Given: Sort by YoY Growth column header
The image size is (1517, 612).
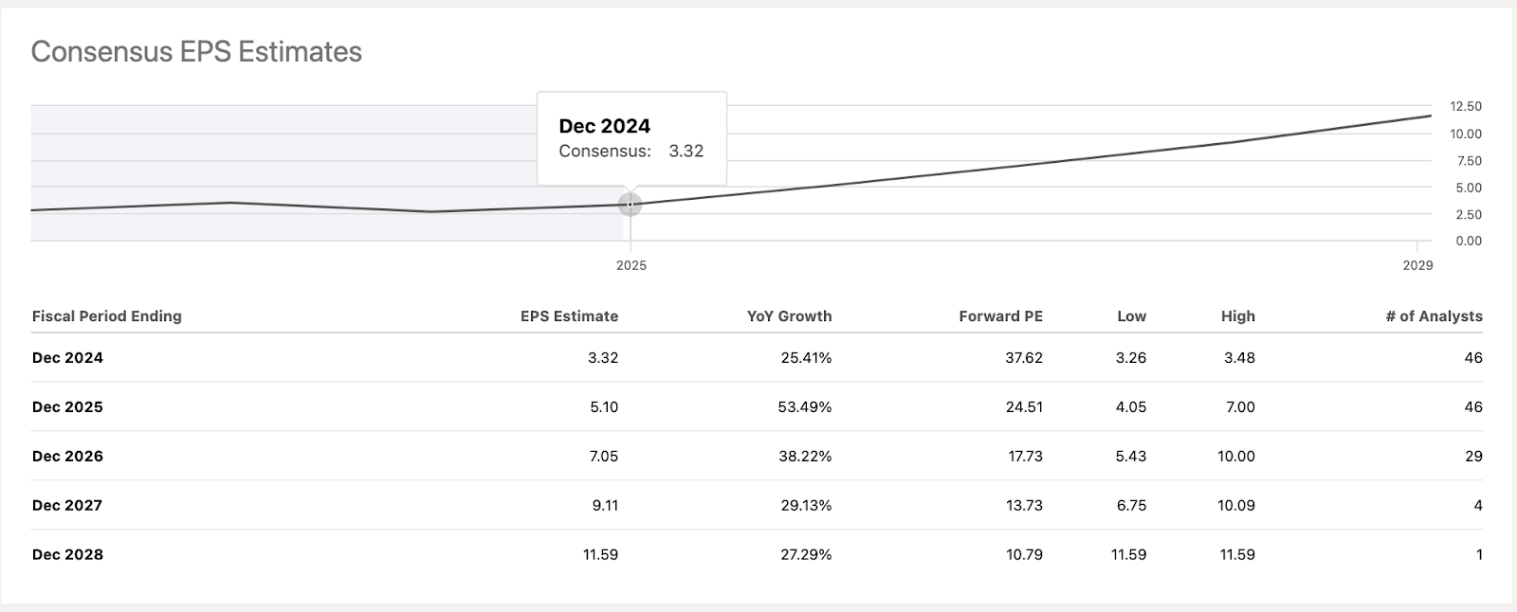Looking at the screenshot, I should click(789, 316).
